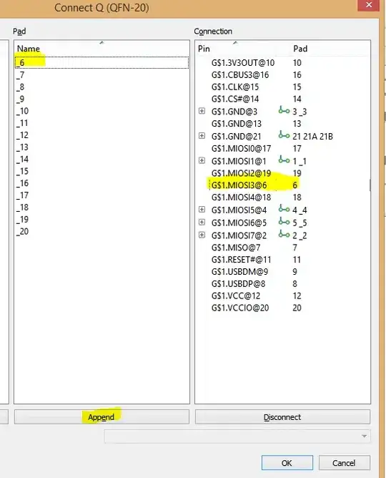
Task: Click the link icon beside GND@3
Action: coord(284,110)
